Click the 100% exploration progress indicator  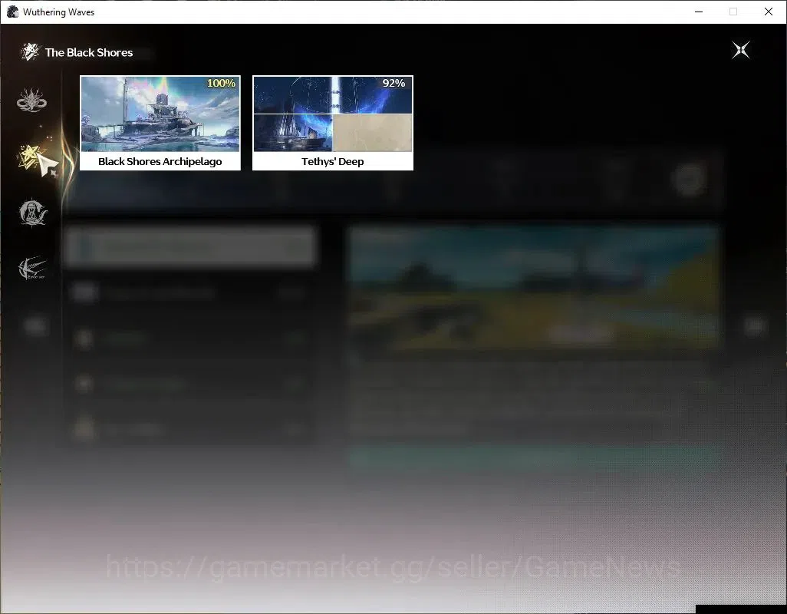221,84
